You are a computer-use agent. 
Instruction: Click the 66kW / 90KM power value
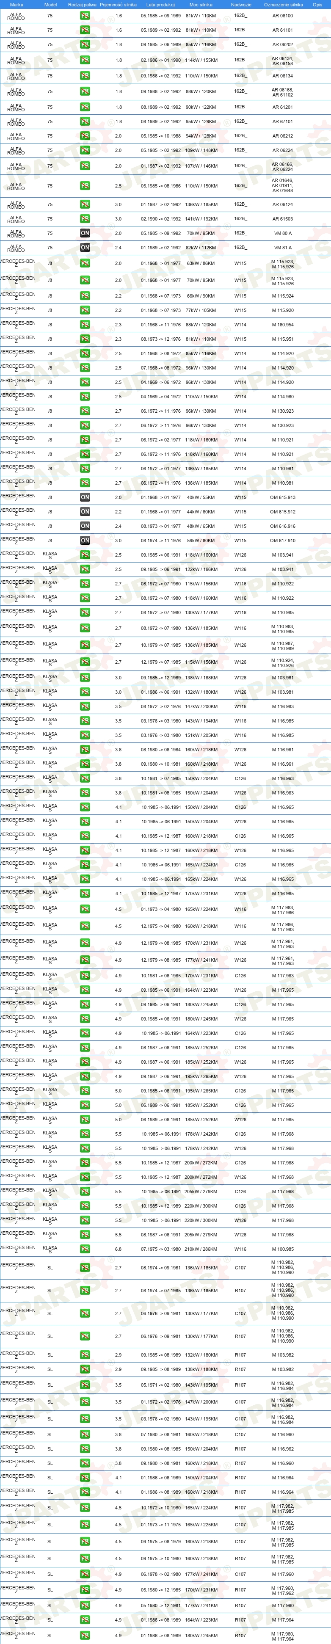coord(201,296)
